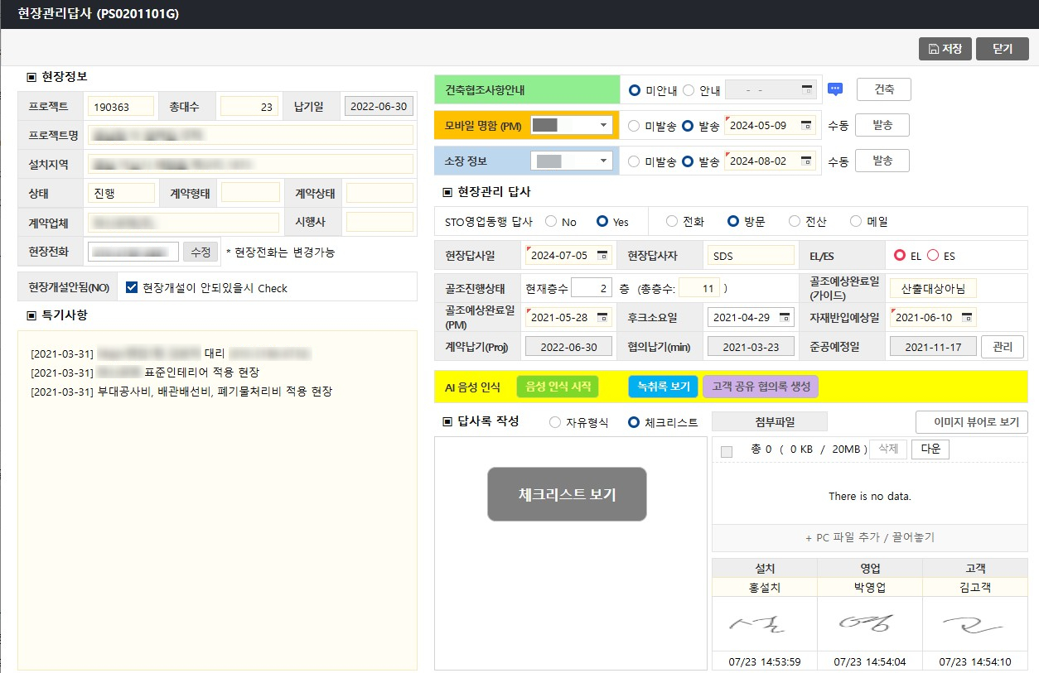Start AI voice recognition with 음성 인식 시작
Viewport: 1039px width, 673px height.
pos(557,387)
